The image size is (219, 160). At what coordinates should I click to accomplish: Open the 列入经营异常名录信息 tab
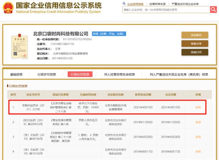click(120, 74)
